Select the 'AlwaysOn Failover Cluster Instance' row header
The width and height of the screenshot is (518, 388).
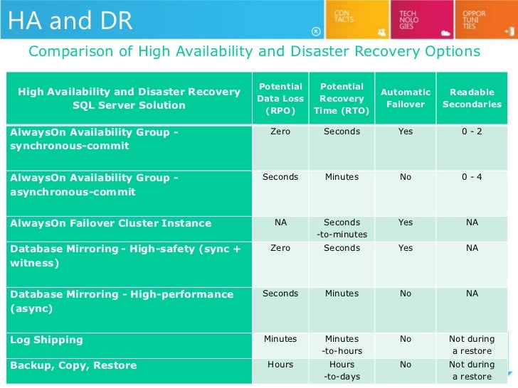129,229
